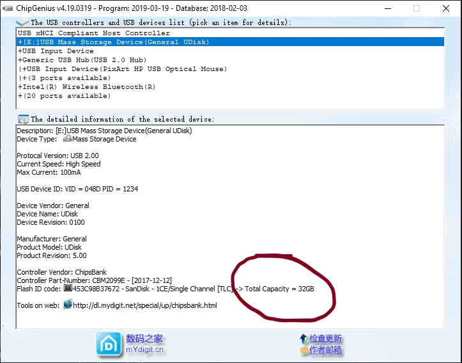Select the (20 ports available) row
Screen dimensions: 462x363
[230, 96]
